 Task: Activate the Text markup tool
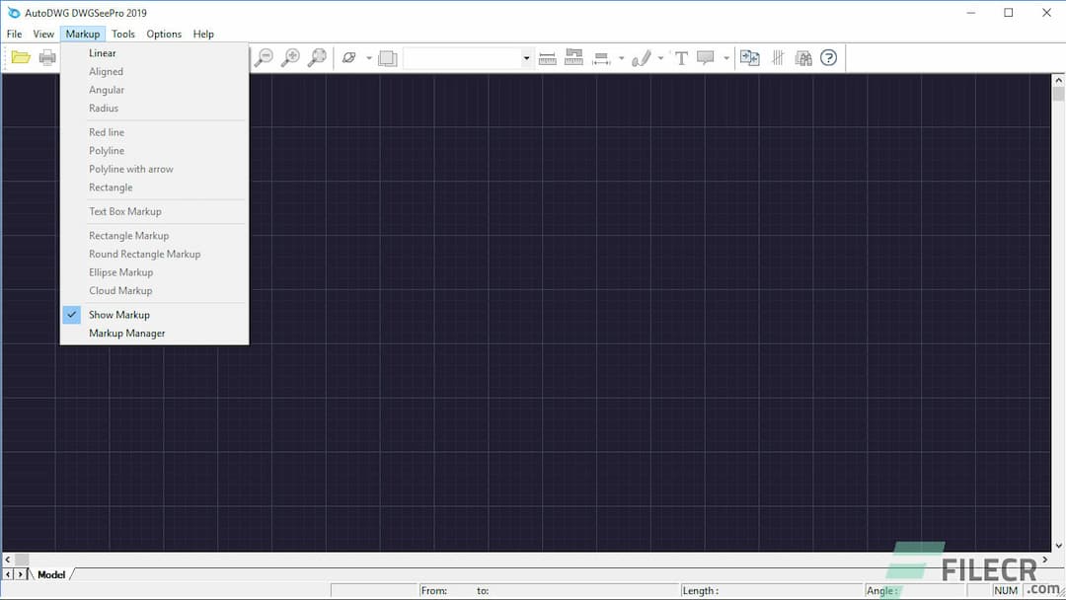pyautogui.click(x=681, y=57)
